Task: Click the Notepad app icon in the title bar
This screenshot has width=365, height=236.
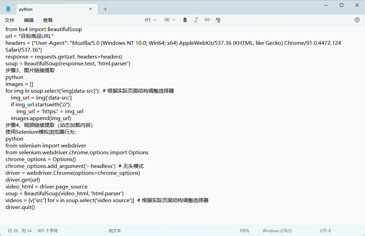Action: [x=8, y=9]
